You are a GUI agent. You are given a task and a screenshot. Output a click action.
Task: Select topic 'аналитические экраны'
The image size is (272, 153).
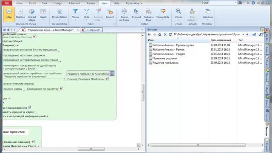[19, 84]
